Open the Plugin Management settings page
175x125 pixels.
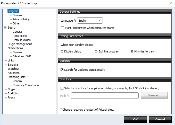tap(20, 44)
